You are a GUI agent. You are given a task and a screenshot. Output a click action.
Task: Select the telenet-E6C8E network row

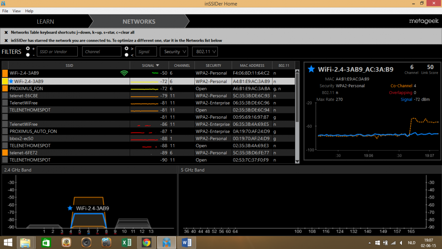pyautogui.click(x=148, y=96)
